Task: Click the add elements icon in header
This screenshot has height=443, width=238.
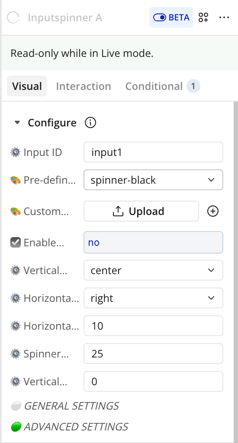Action: (203, 17)
